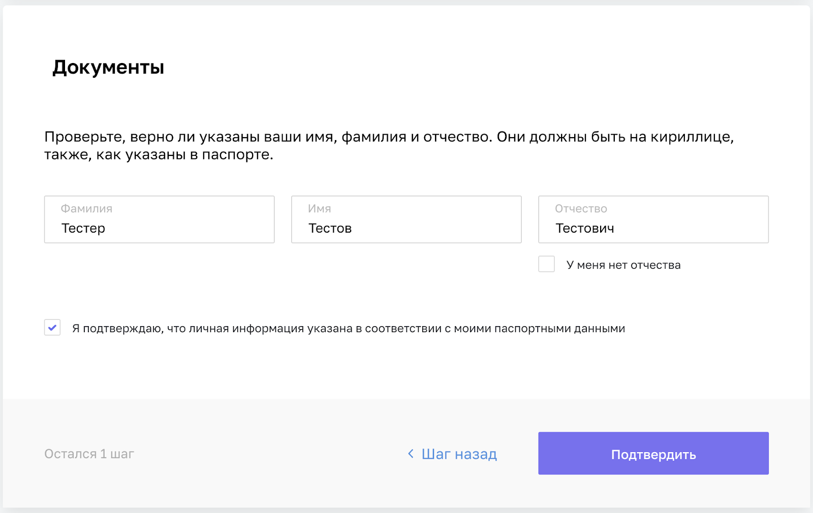
Task: Click the 'Шаг назад' link
Action: pos(452,454)
